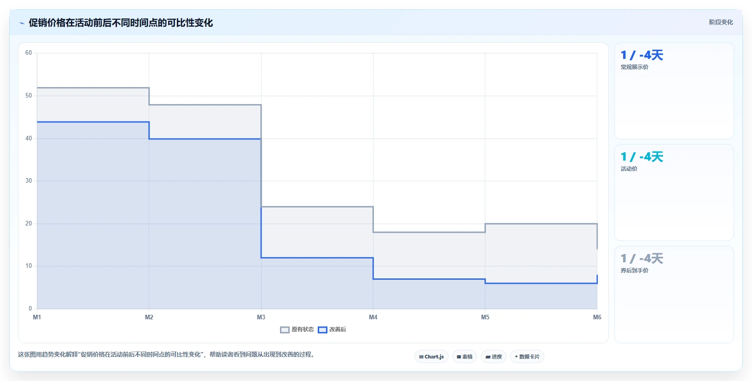752x381 pixels.
Task: Click the M6 axis label
Action: click(x=597, y=317)
